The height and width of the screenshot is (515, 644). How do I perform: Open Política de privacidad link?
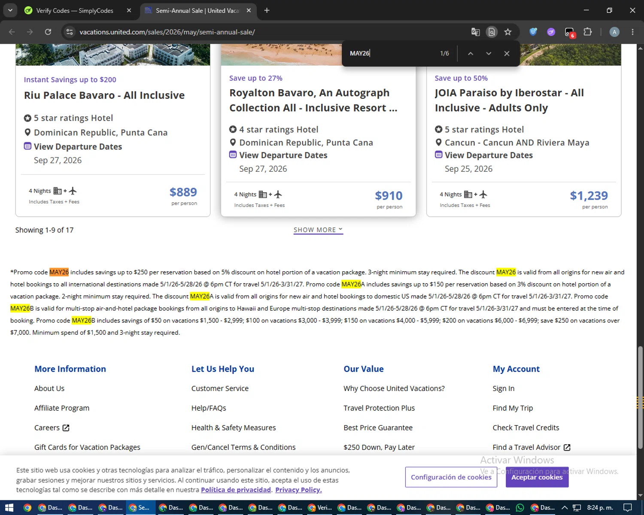(236, 490)
